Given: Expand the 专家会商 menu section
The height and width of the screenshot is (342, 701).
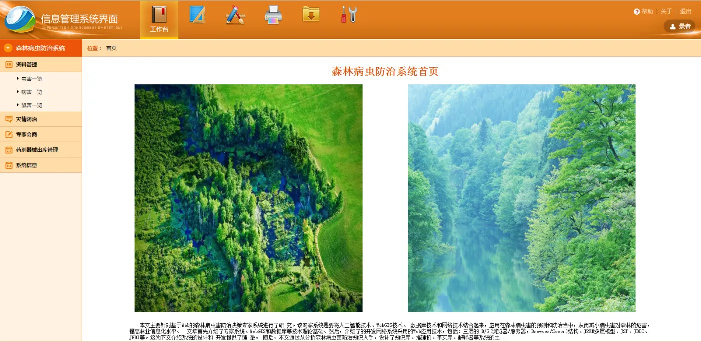Looking at the screenshot, I should pyautogui.click(x=26, y=134).
